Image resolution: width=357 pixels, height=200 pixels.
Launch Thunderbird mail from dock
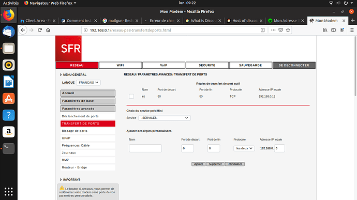click(x=9, y=32)
